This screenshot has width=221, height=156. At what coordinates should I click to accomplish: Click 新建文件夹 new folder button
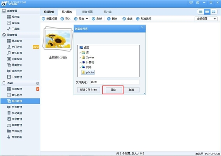(x=89, y=90)
